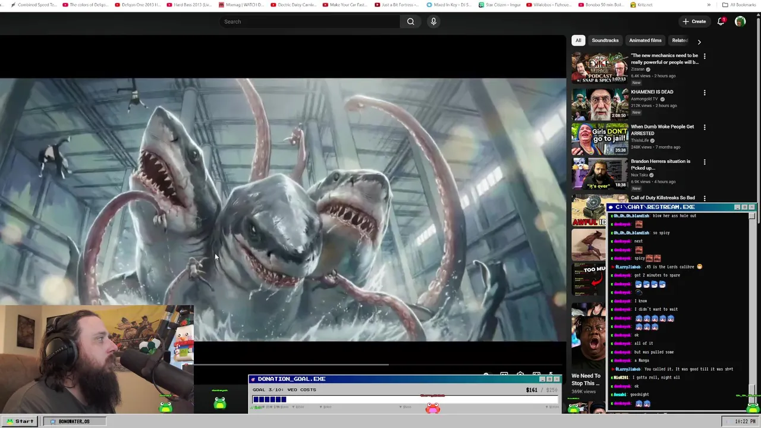Open 'Mixed In Key - DJ S...' bookmark
The height and width of the screenshot is (428, 761).
pos(449,5)
